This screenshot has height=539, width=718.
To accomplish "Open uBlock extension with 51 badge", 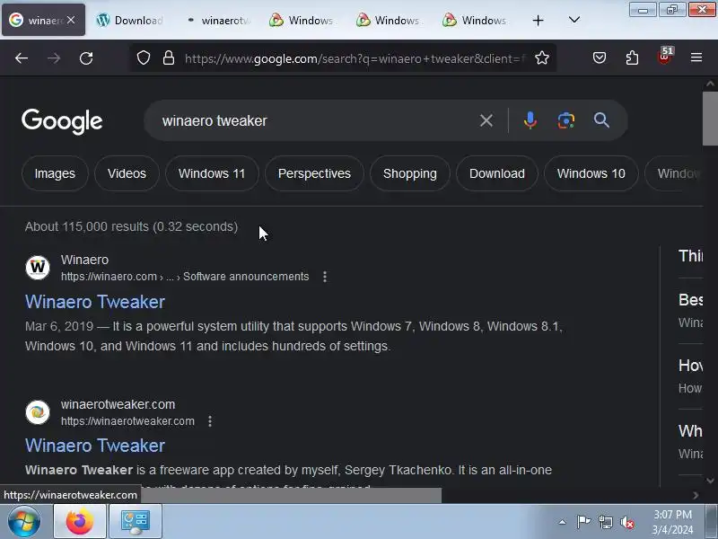I will pyautogui.click(x=665, y=57).
